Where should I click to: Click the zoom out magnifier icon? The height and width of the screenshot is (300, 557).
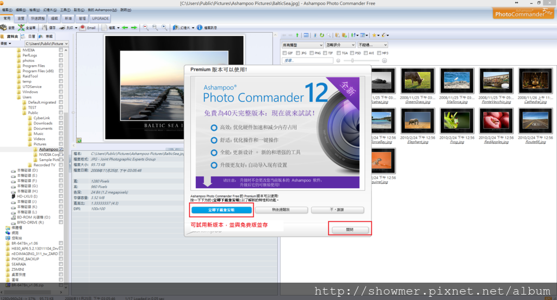point(146,27)
